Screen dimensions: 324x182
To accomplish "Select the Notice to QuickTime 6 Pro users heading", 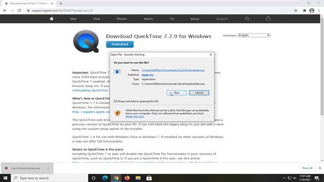I will pos(98,150).
